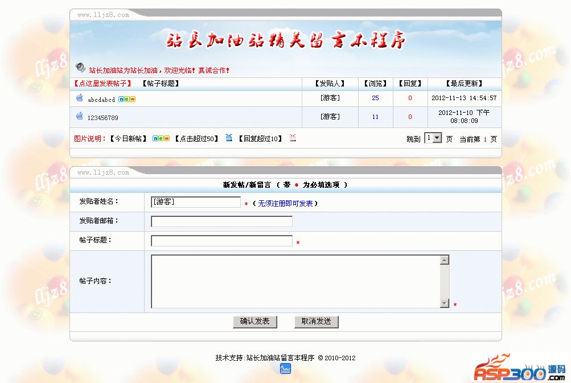Click the 取消发送 button
This screenshot has height=383, width=571.
tap(317, 322)
